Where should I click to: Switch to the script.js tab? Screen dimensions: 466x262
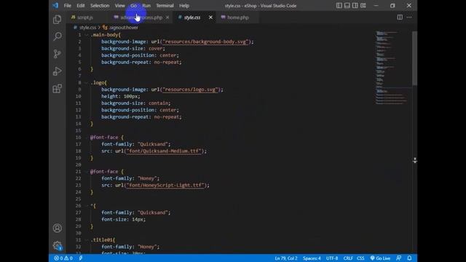pos(84,17)
